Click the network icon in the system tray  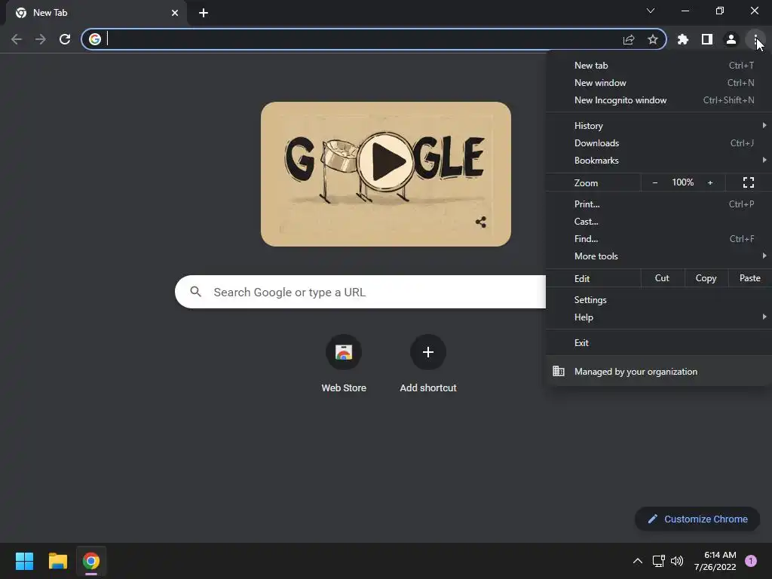658,561
